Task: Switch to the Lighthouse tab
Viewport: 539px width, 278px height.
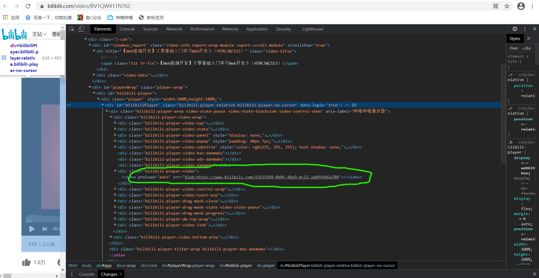Action: [313, 29]
